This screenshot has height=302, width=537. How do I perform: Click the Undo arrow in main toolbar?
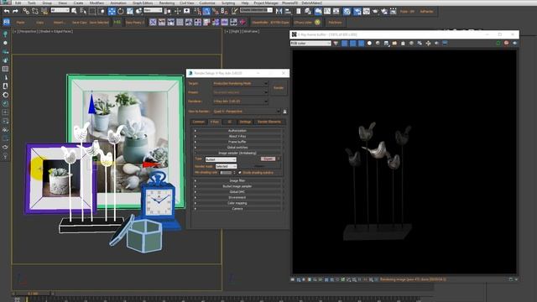(x=7, y=11)
